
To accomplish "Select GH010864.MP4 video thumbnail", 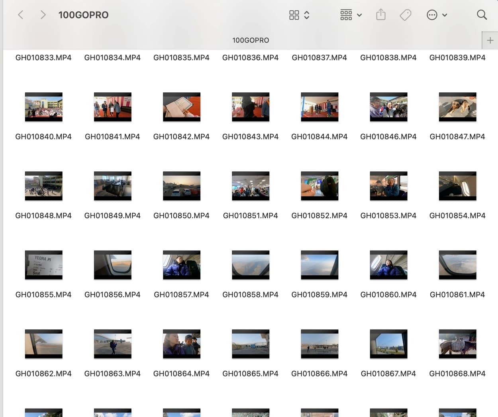I will (x=182, y=344).
